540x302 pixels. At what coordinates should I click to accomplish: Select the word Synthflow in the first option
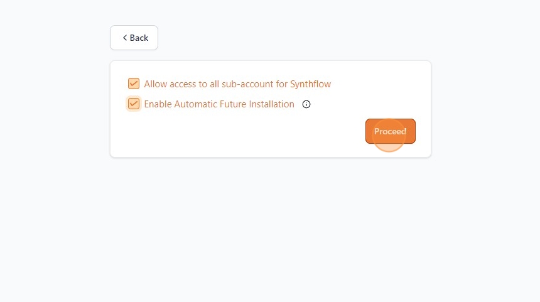click(310, 84)
